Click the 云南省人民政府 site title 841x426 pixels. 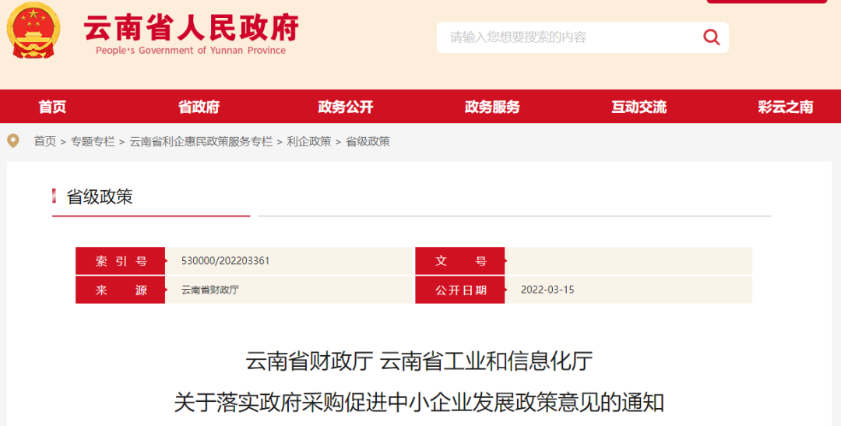click(x=191, y=28)
